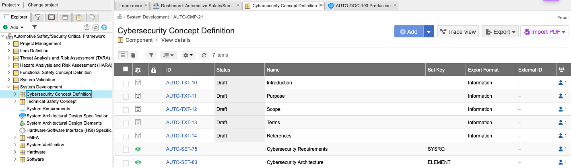Expand the FMEA tree node
This screenshot has height=168, width=571.
[15, 137]
